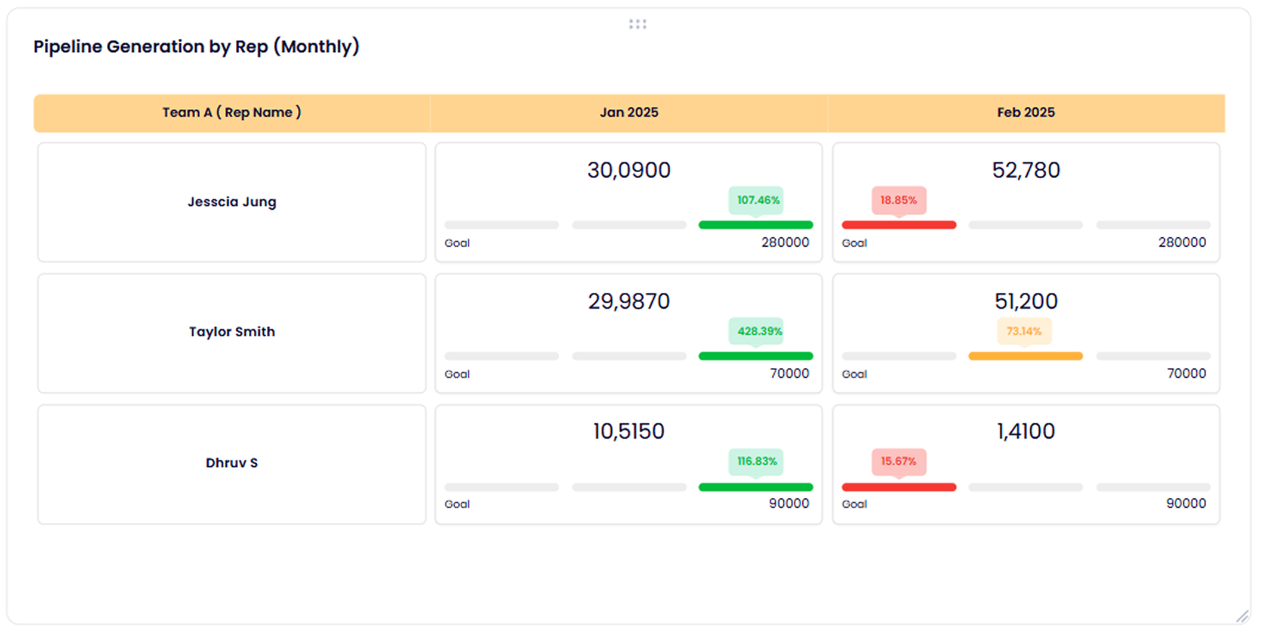Click the 1,4100 pipeline value
Screen dimensions: 1263x639
(x=1026, y=432)
